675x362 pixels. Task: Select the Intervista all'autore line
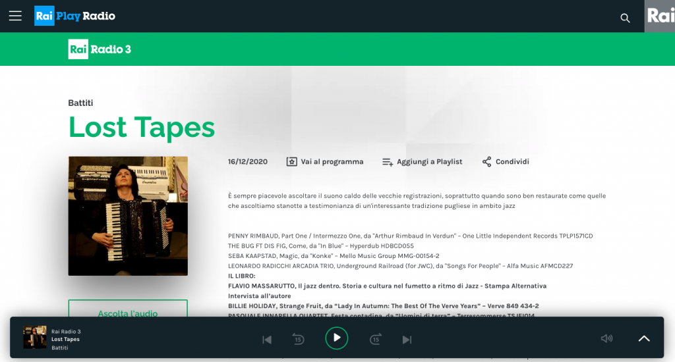259,296
